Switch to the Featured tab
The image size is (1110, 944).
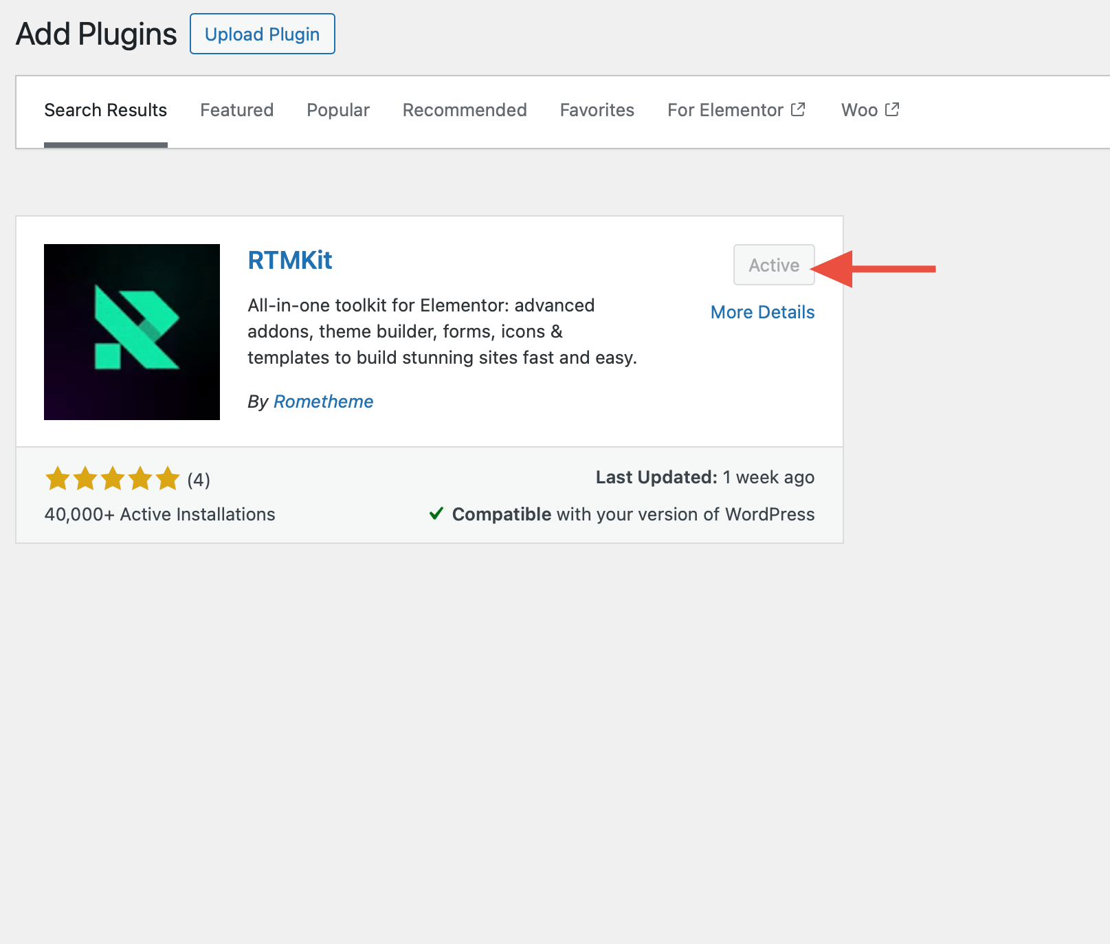(x=237, y=110)
